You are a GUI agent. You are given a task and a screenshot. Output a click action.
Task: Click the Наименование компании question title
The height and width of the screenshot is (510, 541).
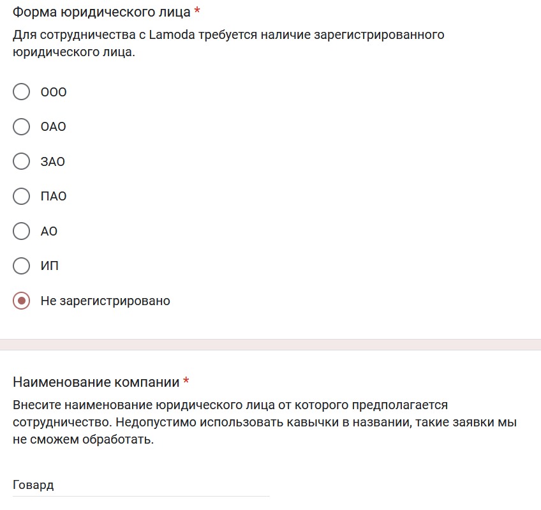96,382
